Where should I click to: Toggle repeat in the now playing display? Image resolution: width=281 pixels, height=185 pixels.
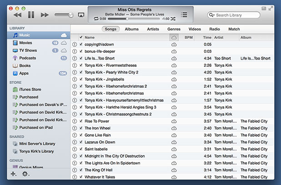(x=96, y=19)
